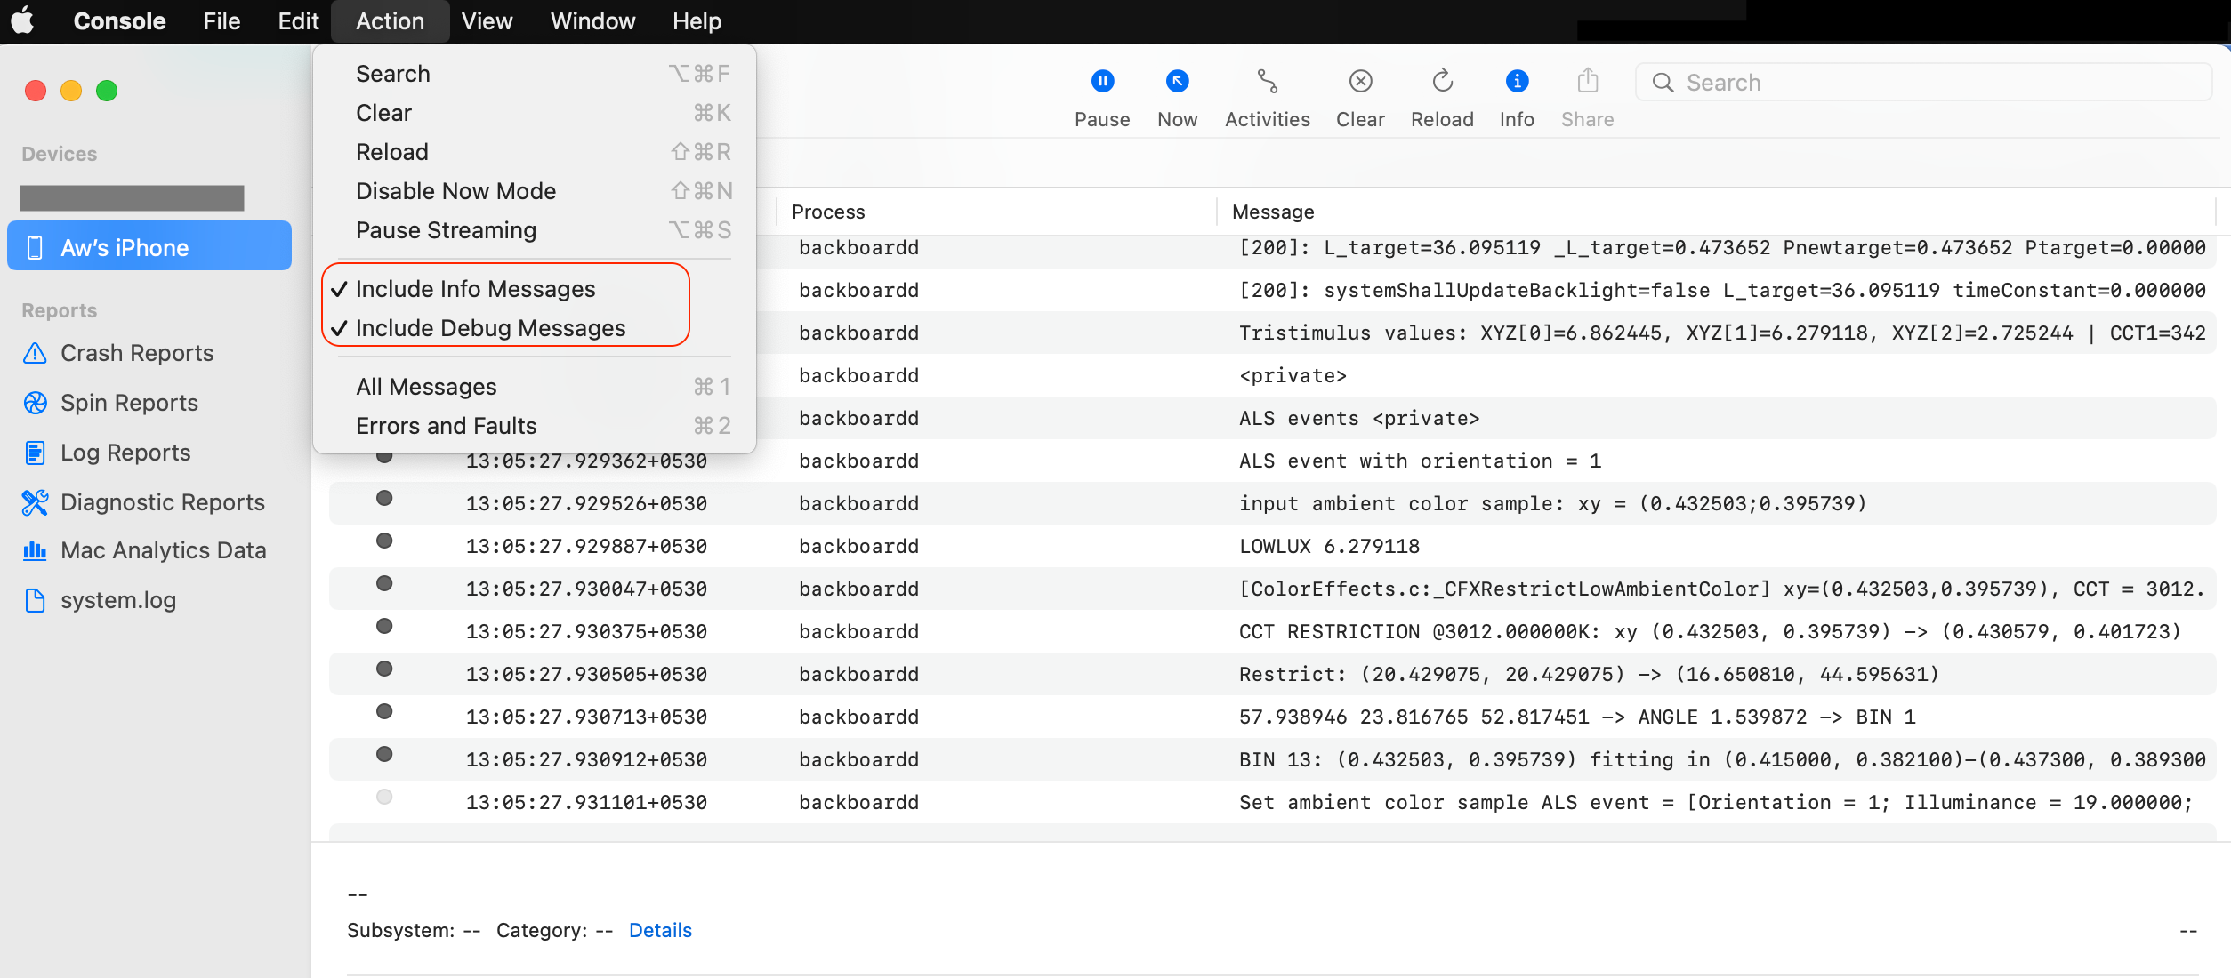This screenshot has width=2231, height=978.
Task: Open the Details link for the message
Action: tap(660, 929)
